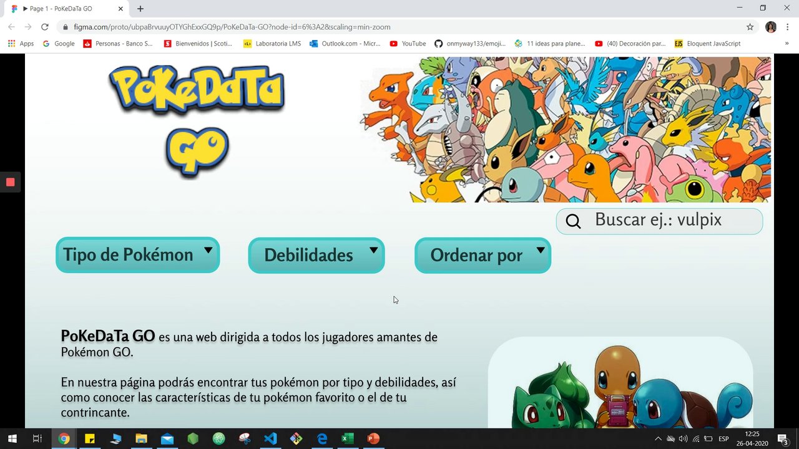Go back to previous page
Viewport: 799px width, 449px height.
(x=11, y=27)
